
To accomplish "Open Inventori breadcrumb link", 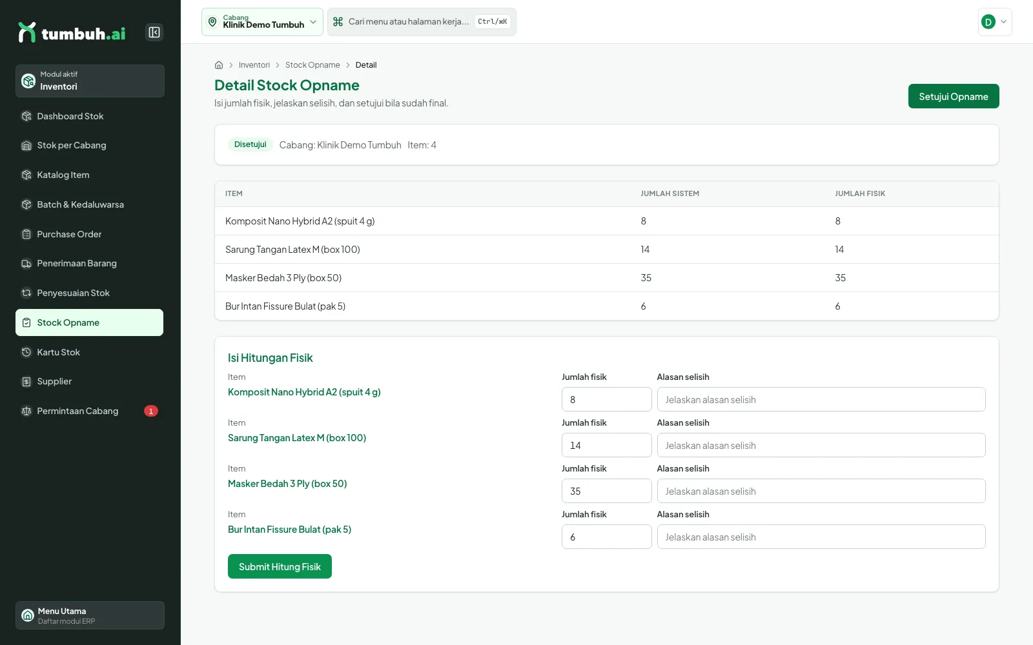I will point(254,65).
